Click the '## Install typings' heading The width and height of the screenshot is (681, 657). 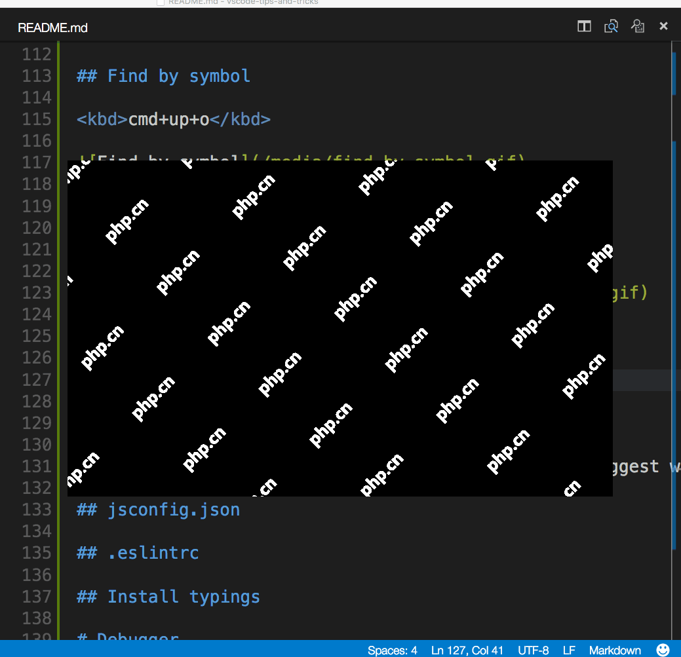[x=168, y=597]
